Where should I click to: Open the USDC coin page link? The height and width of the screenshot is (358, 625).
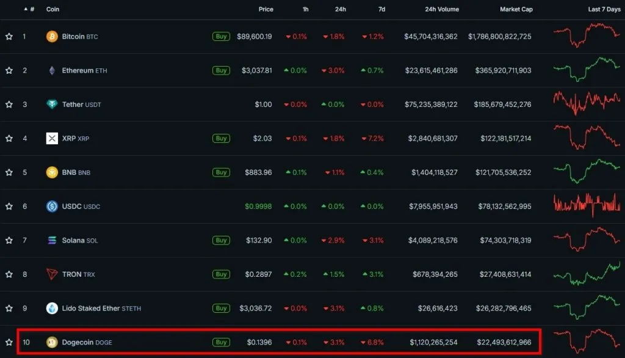81,206
